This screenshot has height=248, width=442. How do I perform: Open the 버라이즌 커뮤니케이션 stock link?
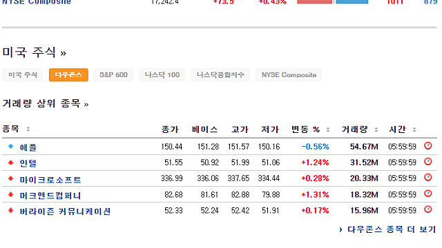click(x=65, y=211)
